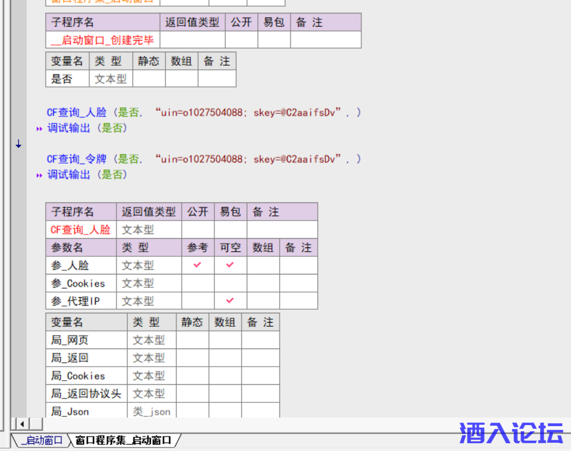Select the return type 文本型 of CF查询_人脸

pyautogui.click(x=138, y=230)
